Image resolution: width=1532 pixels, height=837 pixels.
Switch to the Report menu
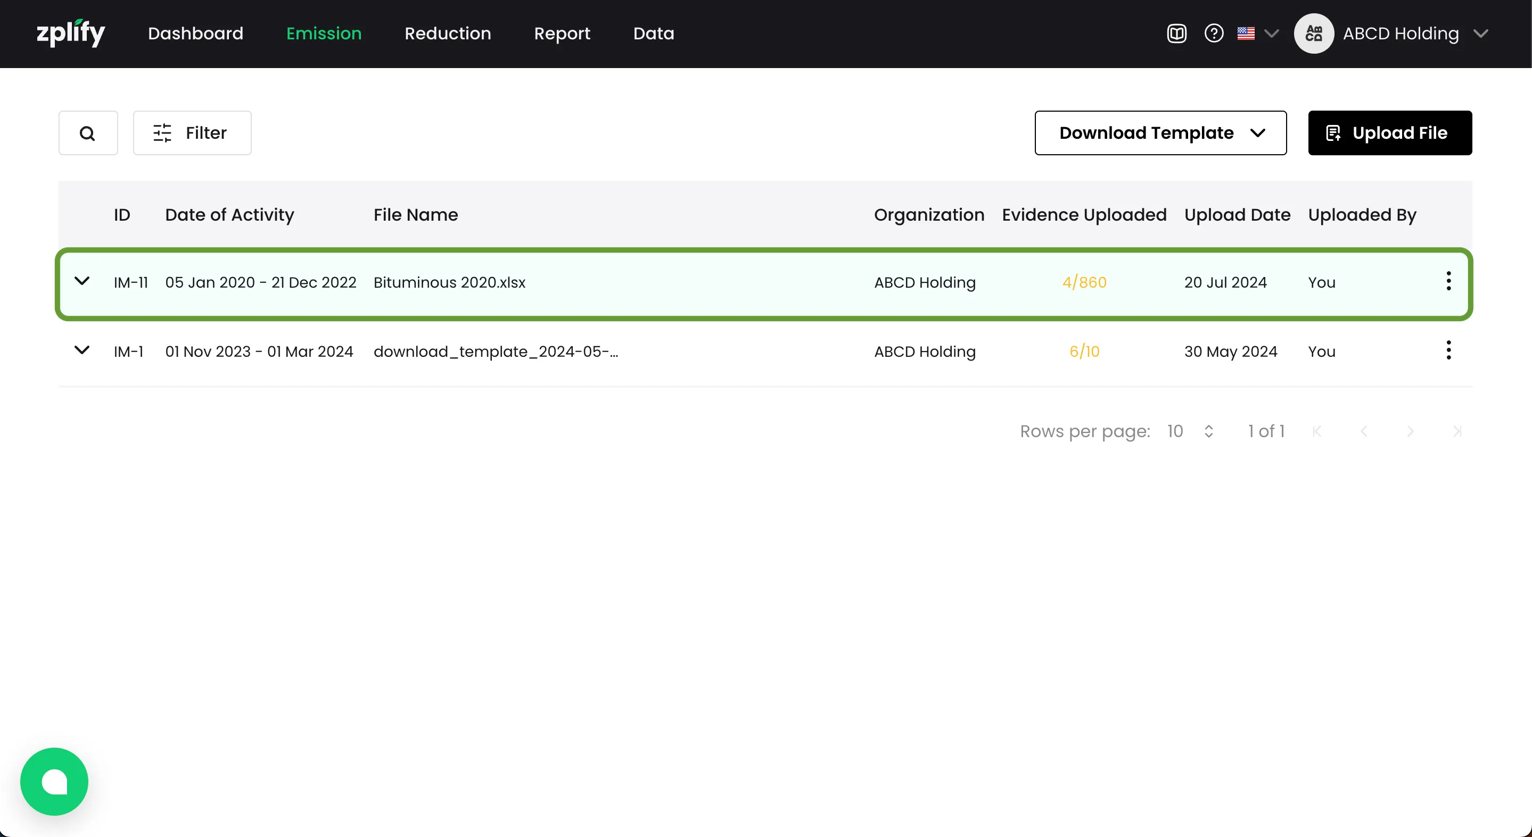pyautogui.click(x=562, y=34)
